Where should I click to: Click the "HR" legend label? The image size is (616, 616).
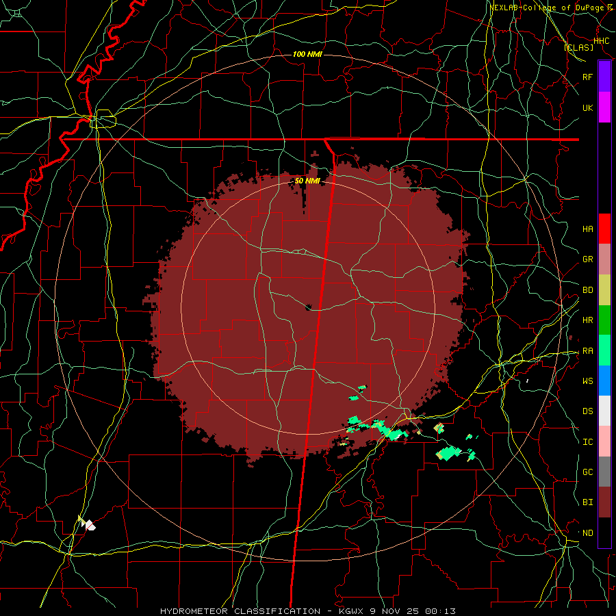point(587,320)
